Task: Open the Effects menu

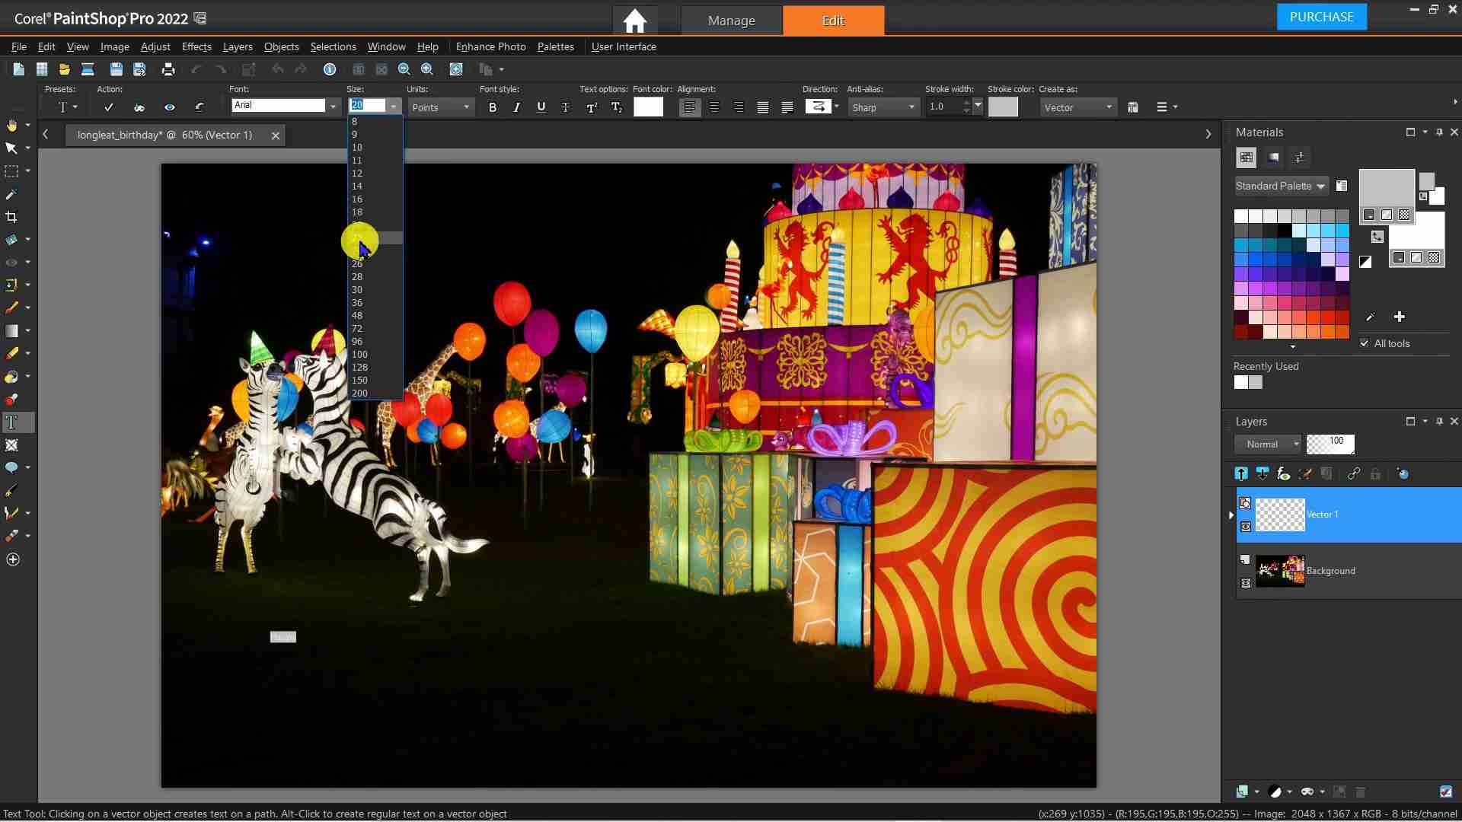Action: pos(196,46)
